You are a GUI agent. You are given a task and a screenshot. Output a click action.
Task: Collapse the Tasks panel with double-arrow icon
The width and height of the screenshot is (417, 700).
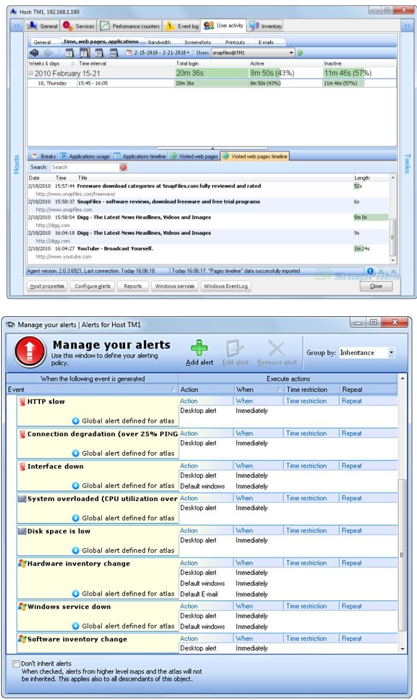pyautogui.click(x=407, y=26)
